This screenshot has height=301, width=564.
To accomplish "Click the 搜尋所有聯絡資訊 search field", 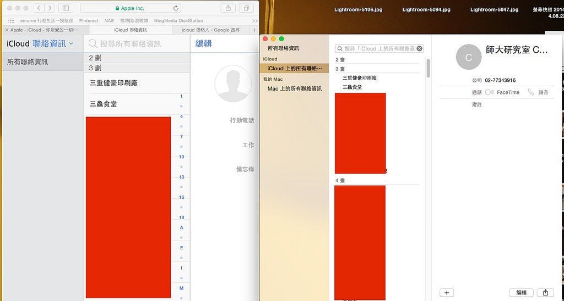I will 137,44.
